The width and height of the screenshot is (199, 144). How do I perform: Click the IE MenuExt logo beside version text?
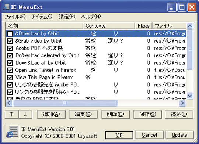point(12,132)
